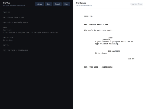Click John's dialogue block in Canvas
Viewport: 146px width, 109px height.
point(114,43)
